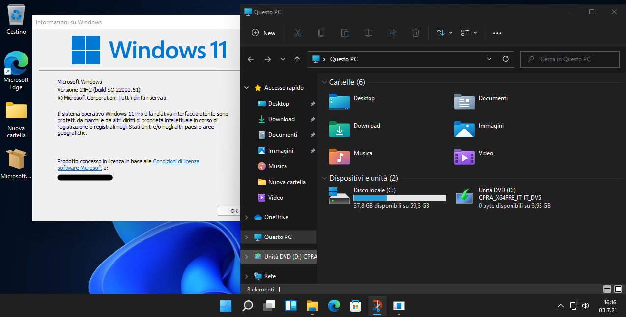Open the Widgets taskbar icon
626x317 pixels.
pos(291,306)
